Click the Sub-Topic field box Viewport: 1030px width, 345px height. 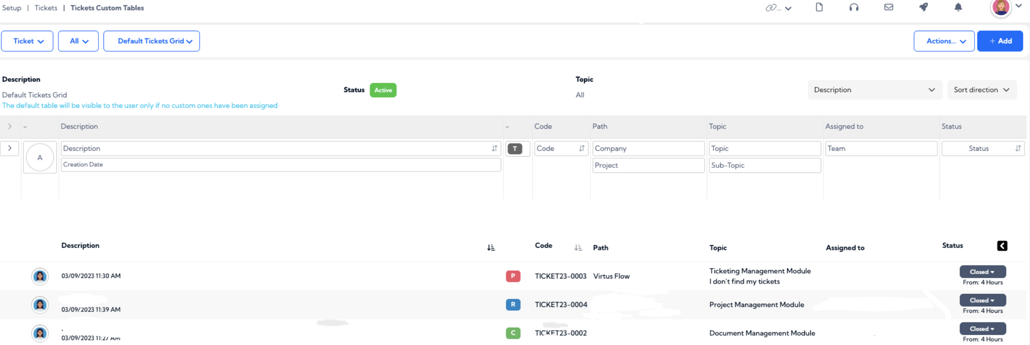pos(764,166)
